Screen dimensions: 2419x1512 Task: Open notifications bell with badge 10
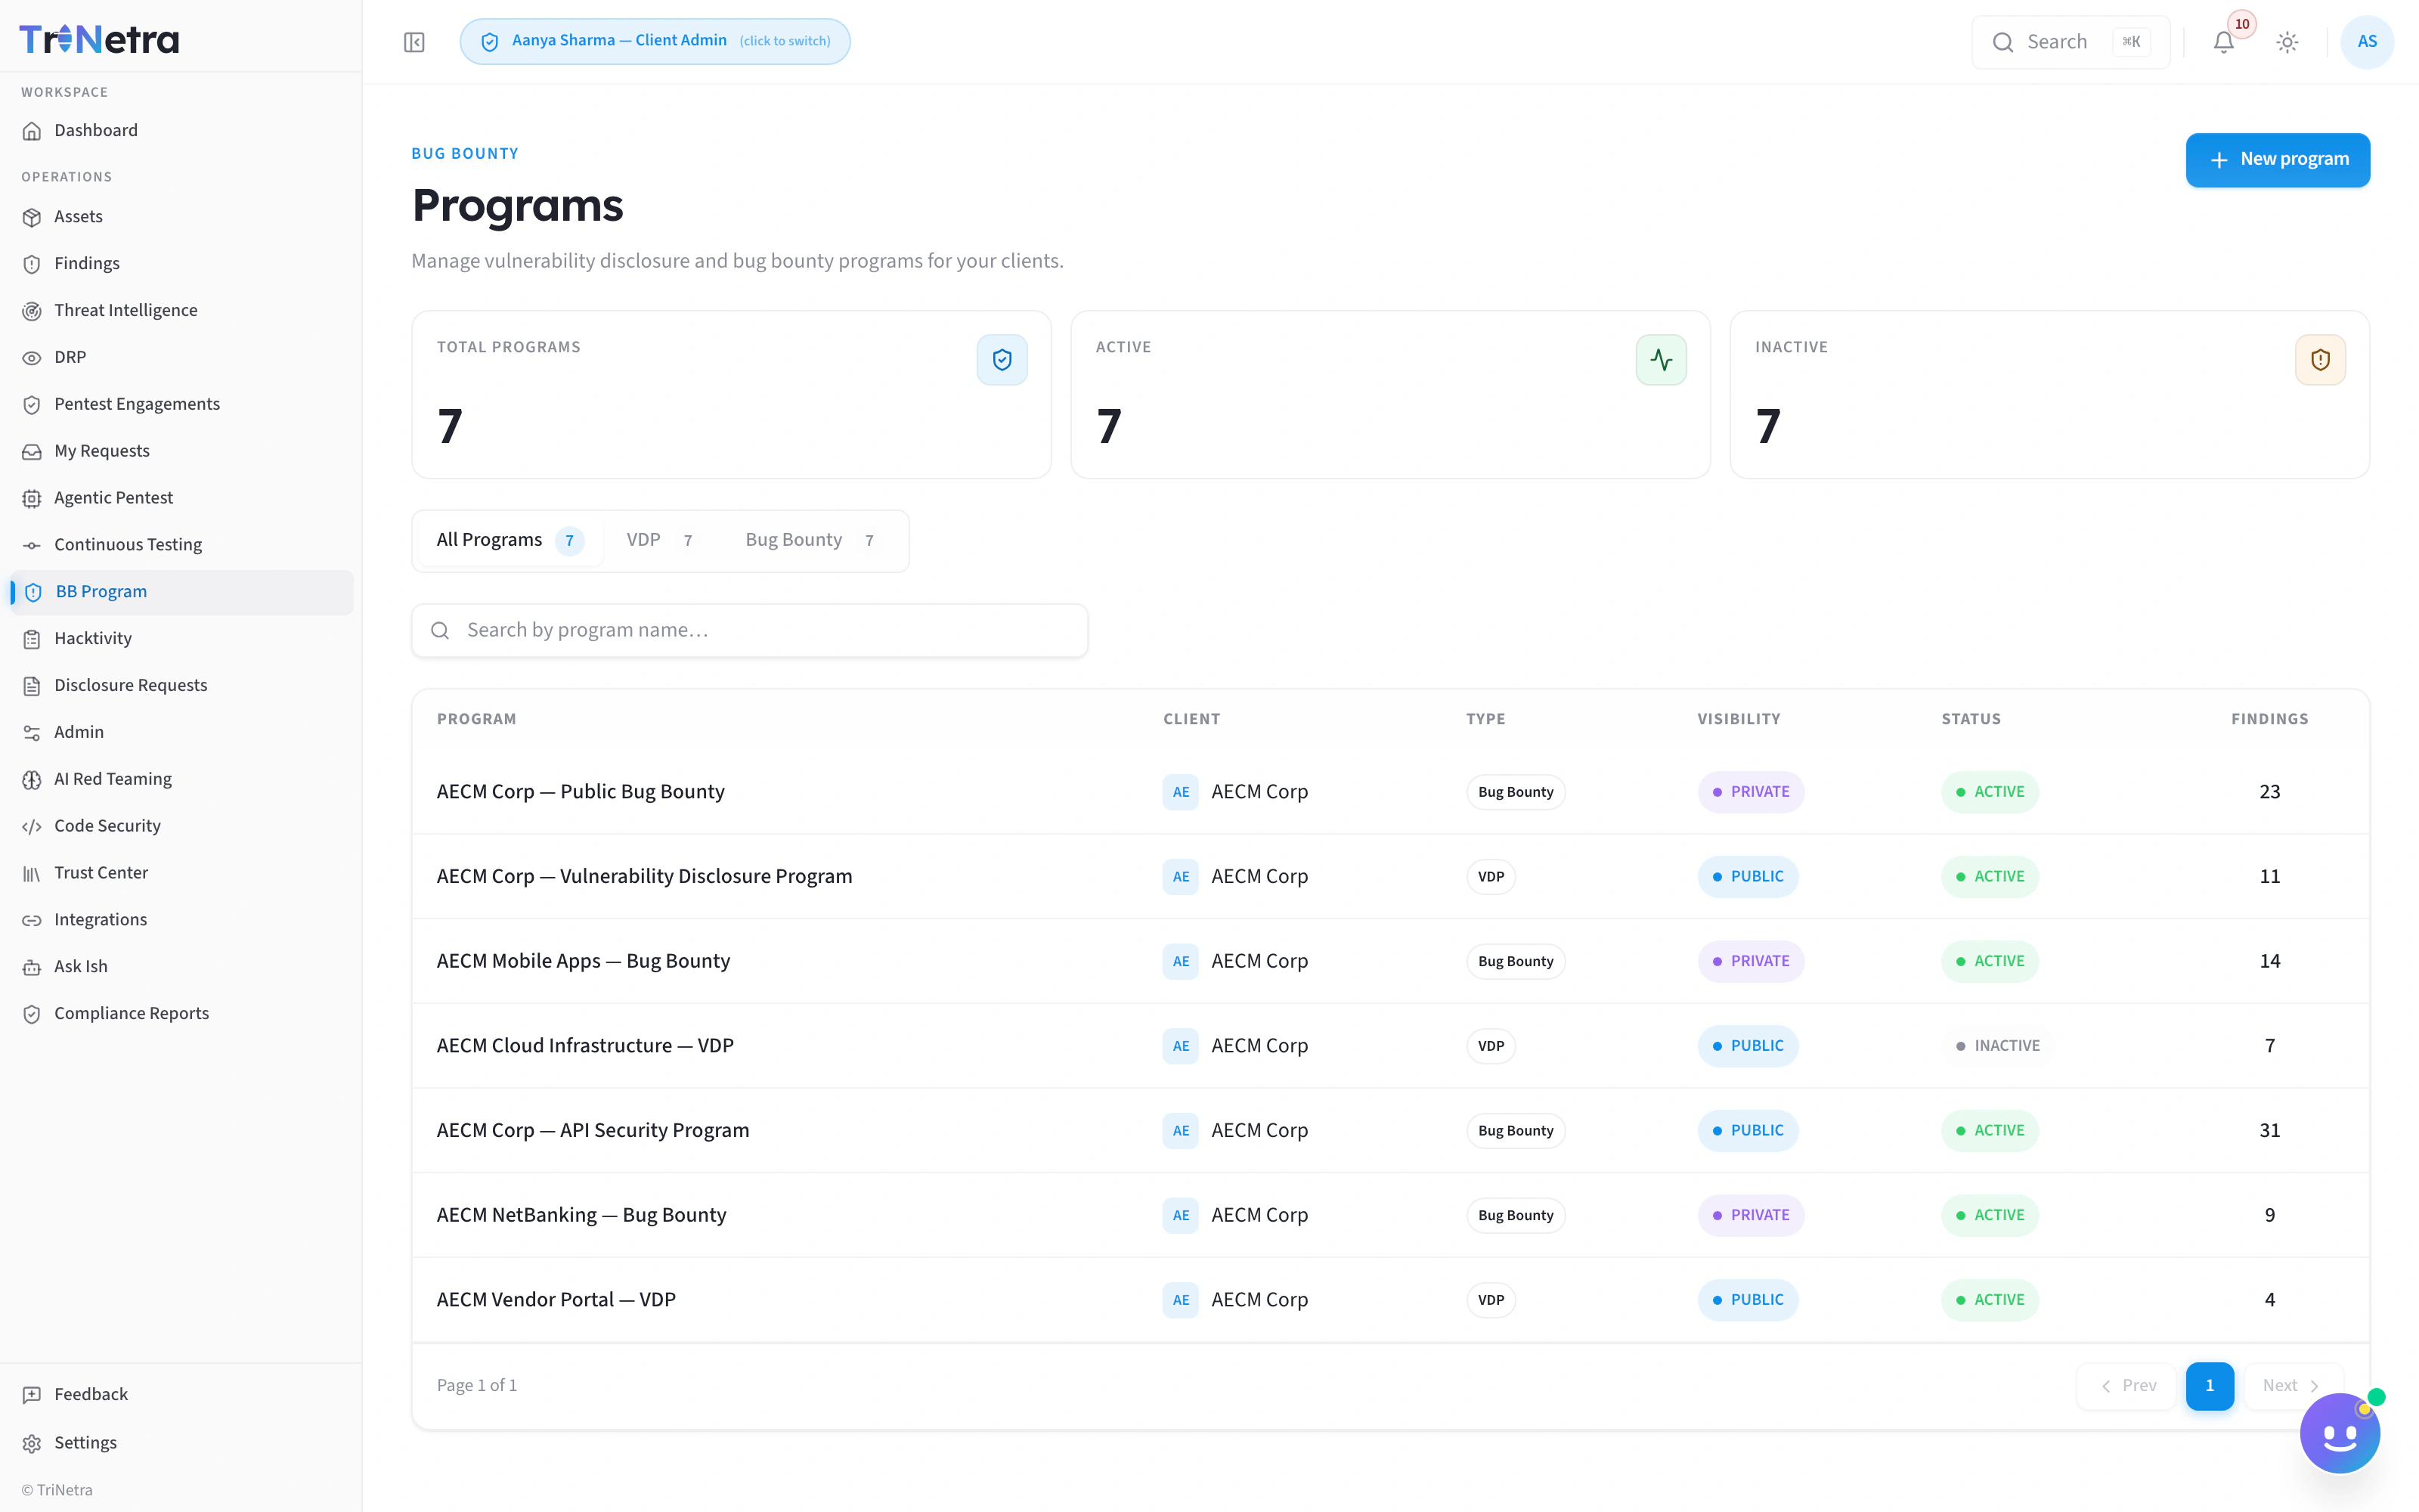2223,42
